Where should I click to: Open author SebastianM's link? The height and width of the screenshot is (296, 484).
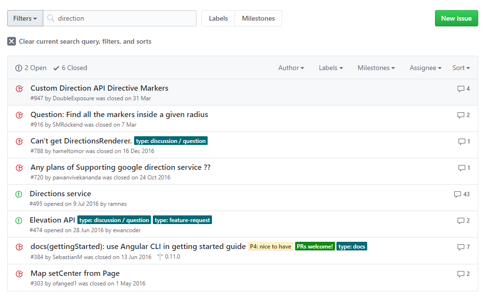pyautogui.click(x=67, y=257)
